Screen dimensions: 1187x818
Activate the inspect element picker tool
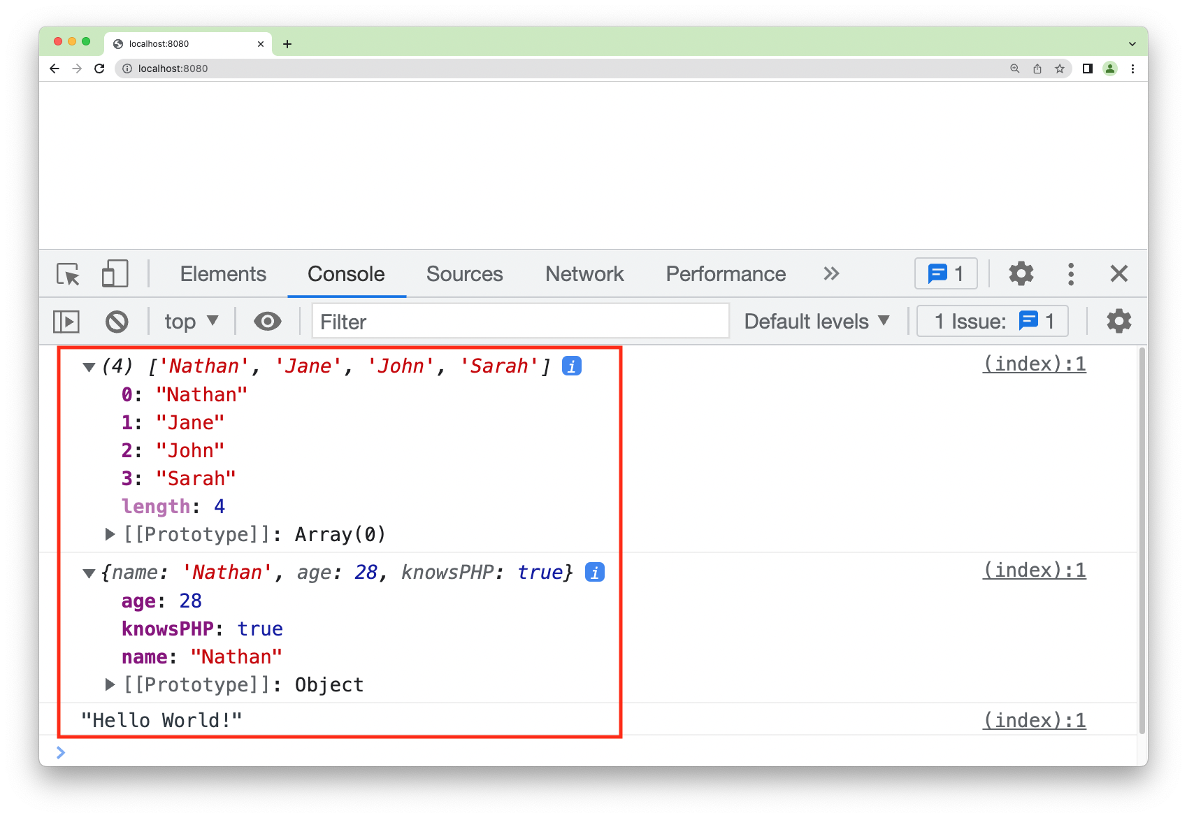66,274
